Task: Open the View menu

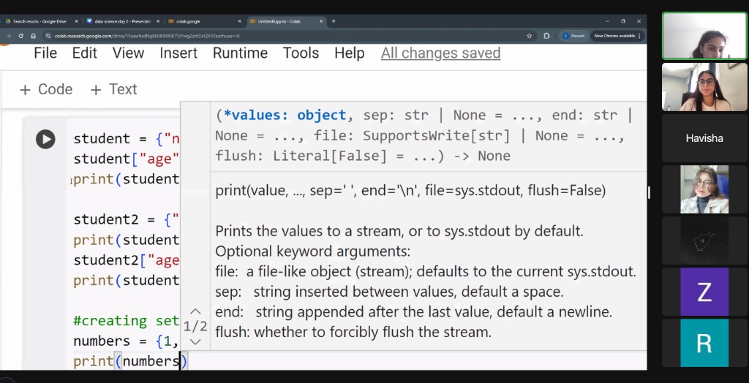Action: pos(128,53)
